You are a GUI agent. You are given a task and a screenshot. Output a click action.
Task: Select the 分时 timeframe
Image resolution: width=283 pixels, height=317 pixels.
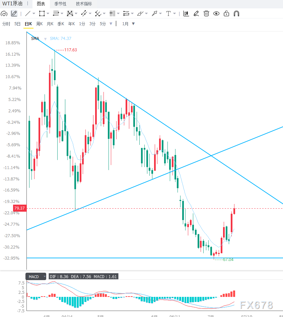(x=6, y=24)
